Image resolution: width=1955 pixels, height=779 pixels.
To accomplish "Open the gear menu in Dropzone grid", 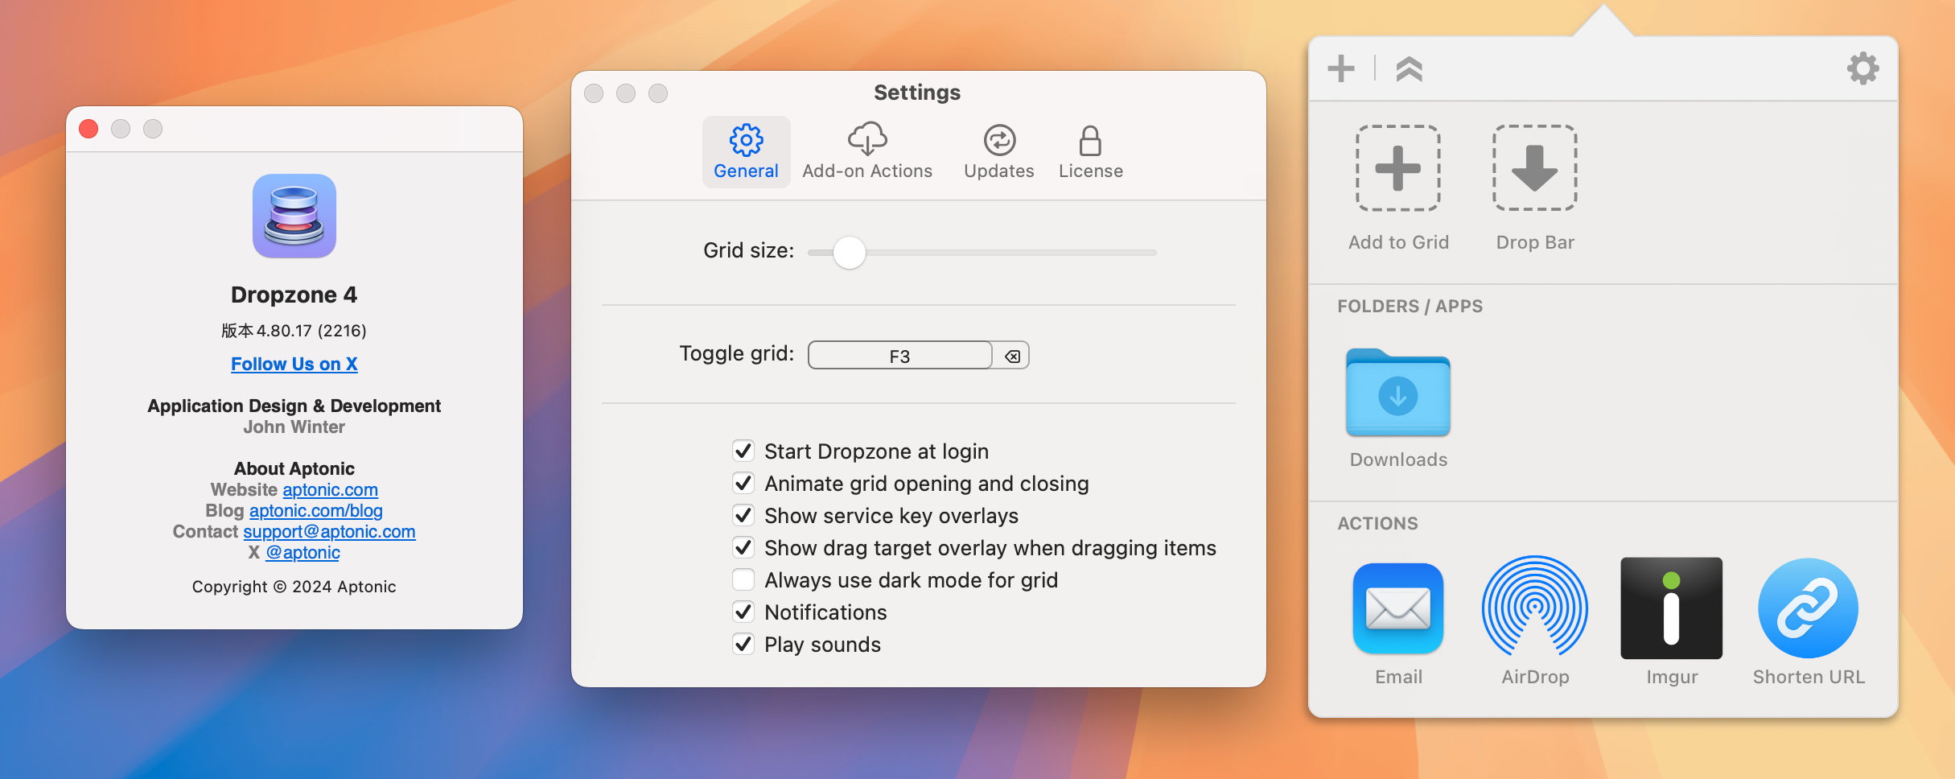I will click(x=1862, y=68).
